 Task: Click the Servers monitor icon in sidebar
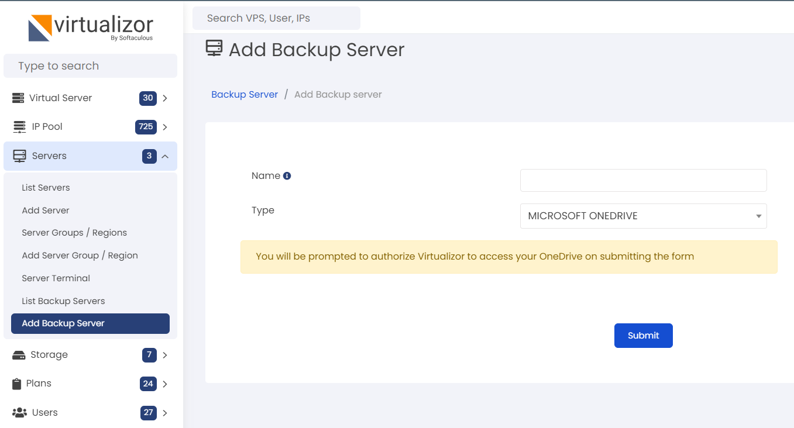[x=19, y=156]
